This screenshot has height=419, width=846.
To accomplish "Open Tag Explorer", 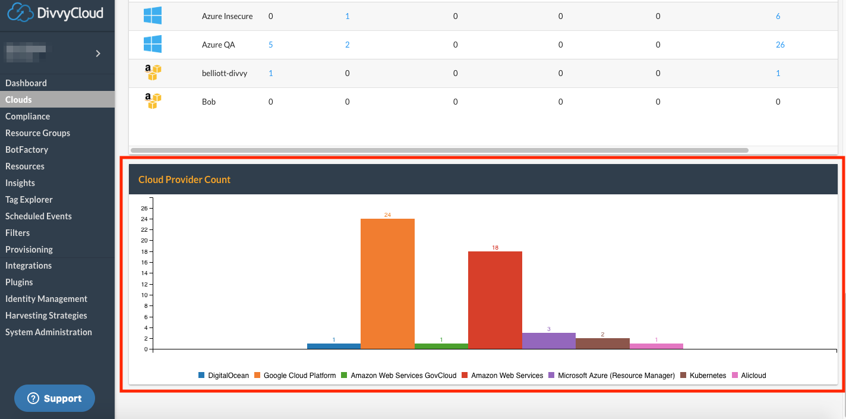I will click(x=29, y=200).
